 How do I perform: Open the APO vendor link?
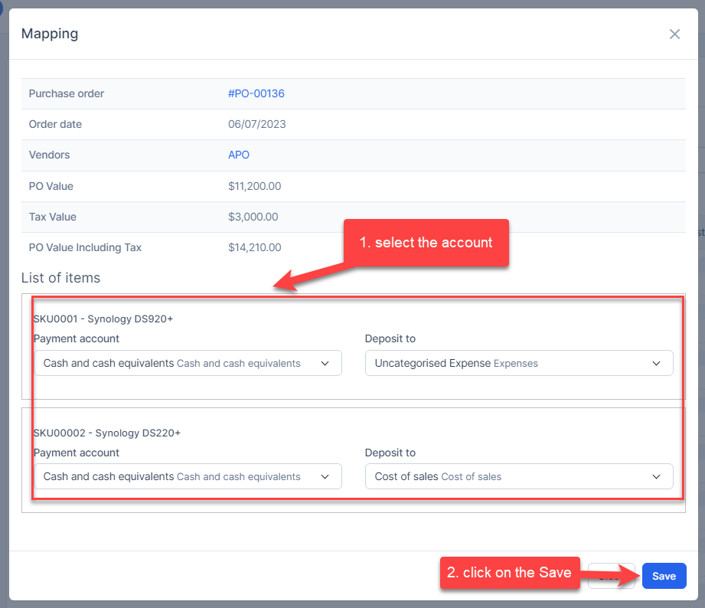pyautogui.click(x=239, y=155)
